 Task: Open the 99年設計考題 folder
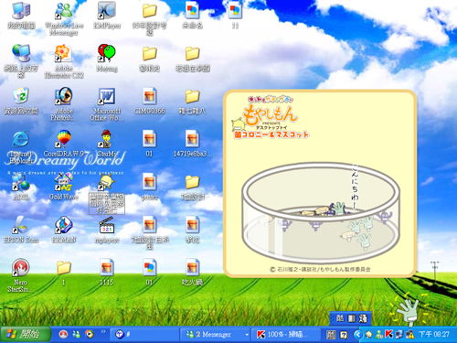pos(149,19)
